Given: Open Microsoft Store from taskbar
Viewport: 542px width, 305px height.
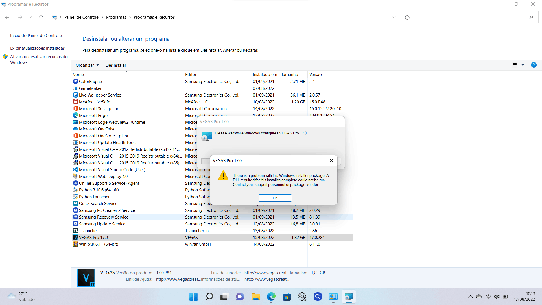Looking at the screenshot, I should tap(287, 297).
